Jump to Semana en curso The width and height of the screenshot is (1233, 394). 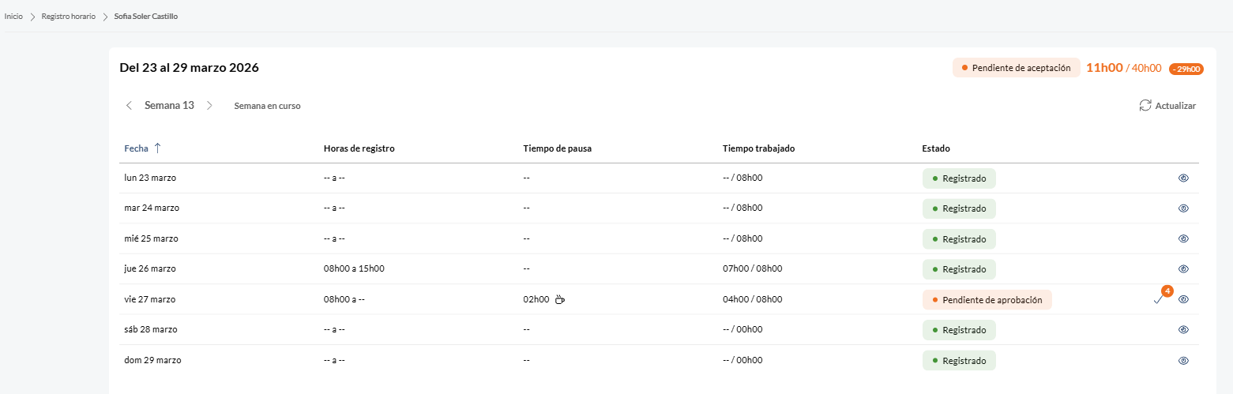point(267,106)
